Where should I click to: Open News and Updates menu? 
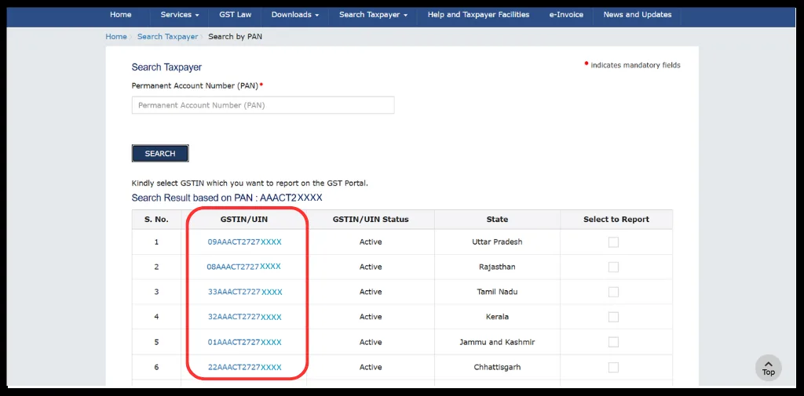click(638, 15)
